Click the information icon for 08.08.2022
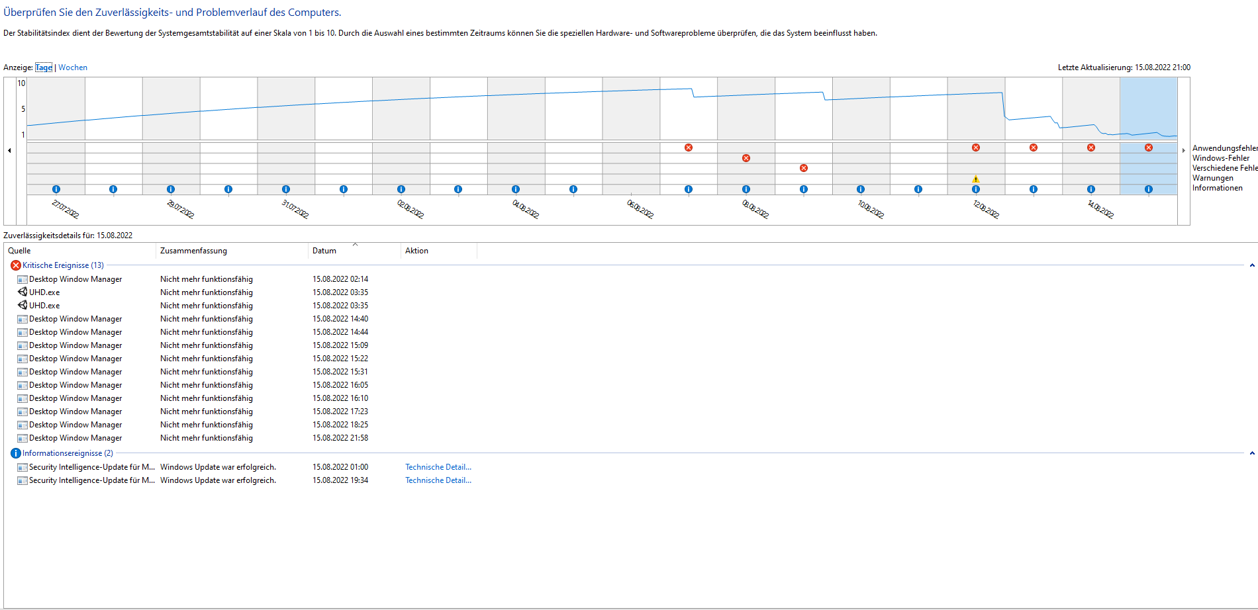Image resolution: width=1258 pixels, height=610 pixels. [x=746, y=189]
